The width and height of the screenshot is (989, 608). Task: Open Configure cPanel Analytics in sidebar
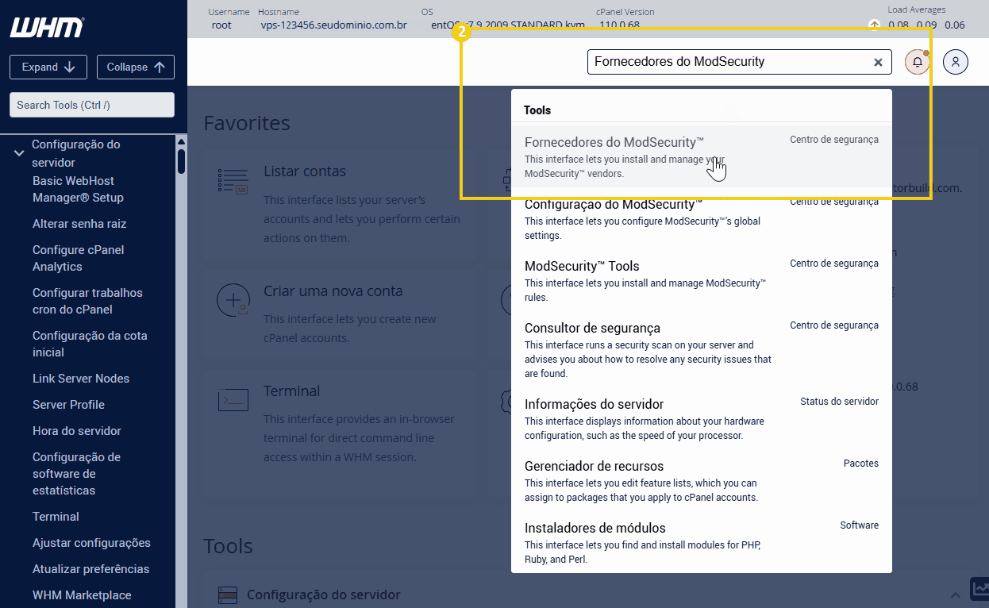coord(79,258)
